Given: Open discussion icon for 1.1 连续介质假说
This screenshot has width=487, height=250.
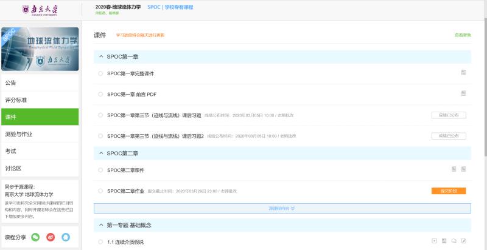Looking at the screenshot, I should click(454, 241).
